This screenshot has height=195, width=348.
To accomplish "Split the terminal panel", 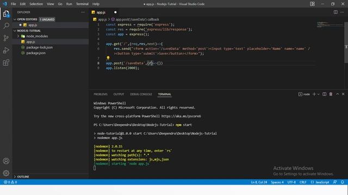I will tap(324, 94).
